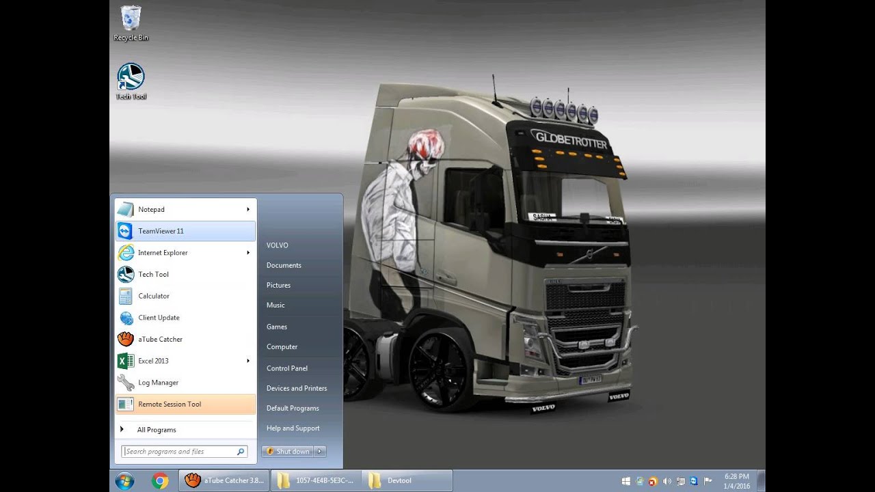
Task: Open Notepad from the Start menu
Action: coord(185,209)
